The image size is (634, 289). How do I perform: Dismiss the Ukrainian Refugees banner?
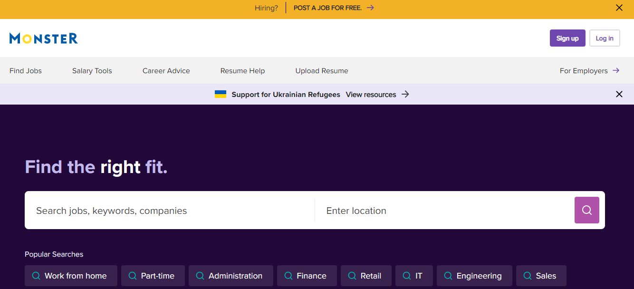click(619, 94)
